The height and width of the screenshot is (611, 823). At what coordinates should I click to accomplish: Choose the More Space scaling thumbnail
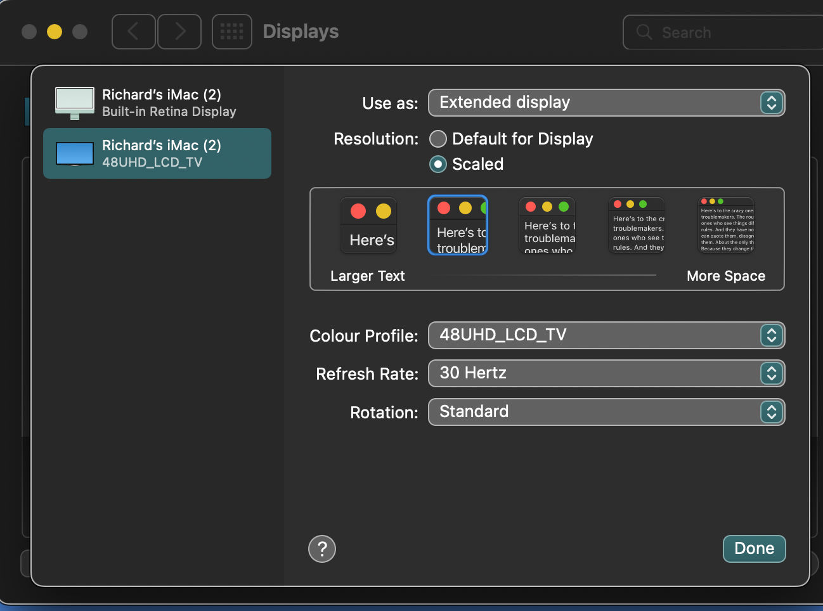[726, 226]
